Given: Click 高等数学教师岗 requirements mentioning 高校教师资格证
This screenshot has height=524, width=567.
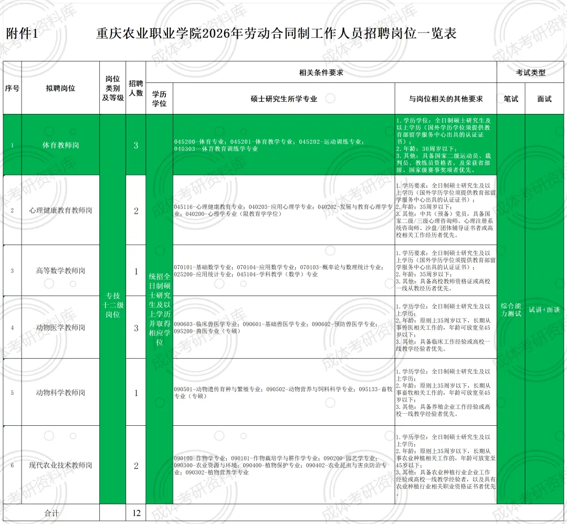Looking at the screenshot, I should click(x=446, y=270).
